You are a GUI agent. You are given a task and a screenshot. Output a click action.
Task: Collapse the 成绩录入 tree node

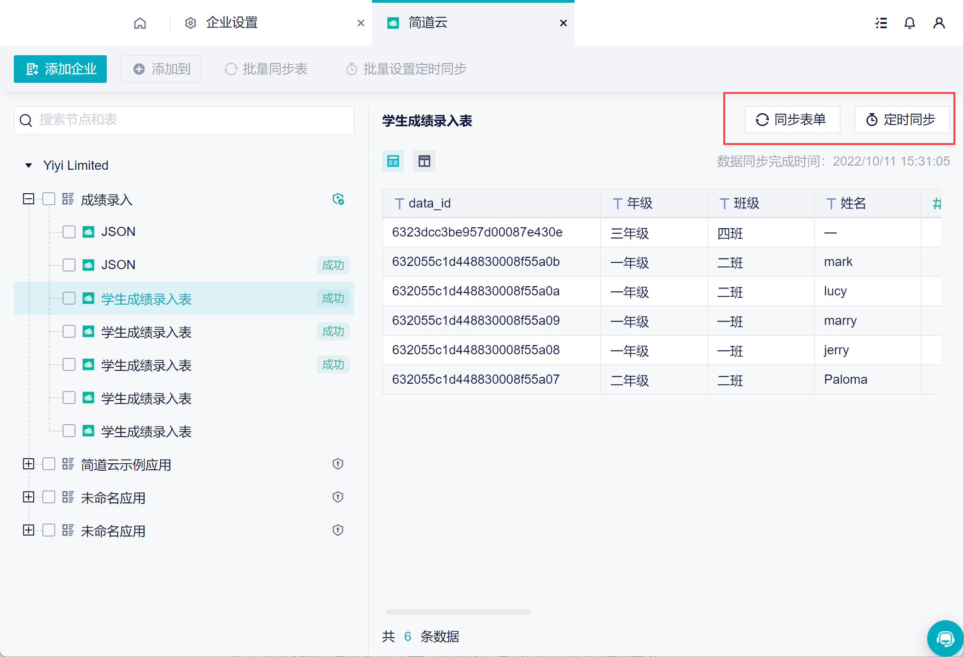click(29, 199)
